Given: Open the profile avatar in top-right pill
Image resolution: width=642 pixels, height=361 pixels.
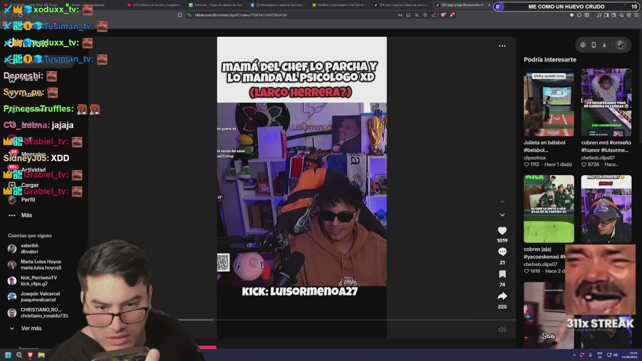Looking at the screenshot, I should (x=620, y=45).
